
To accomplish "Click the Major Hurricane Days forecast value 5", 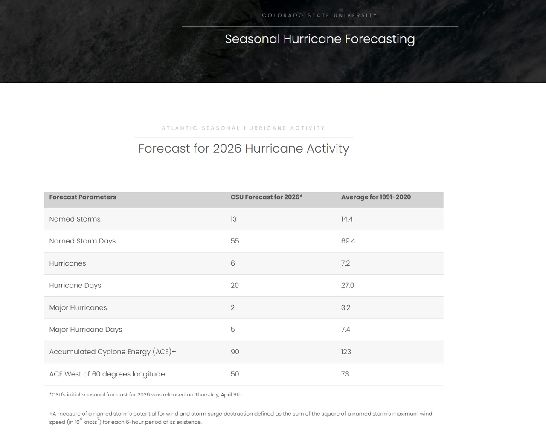I will pyautogui.click(x=232, y=330).
